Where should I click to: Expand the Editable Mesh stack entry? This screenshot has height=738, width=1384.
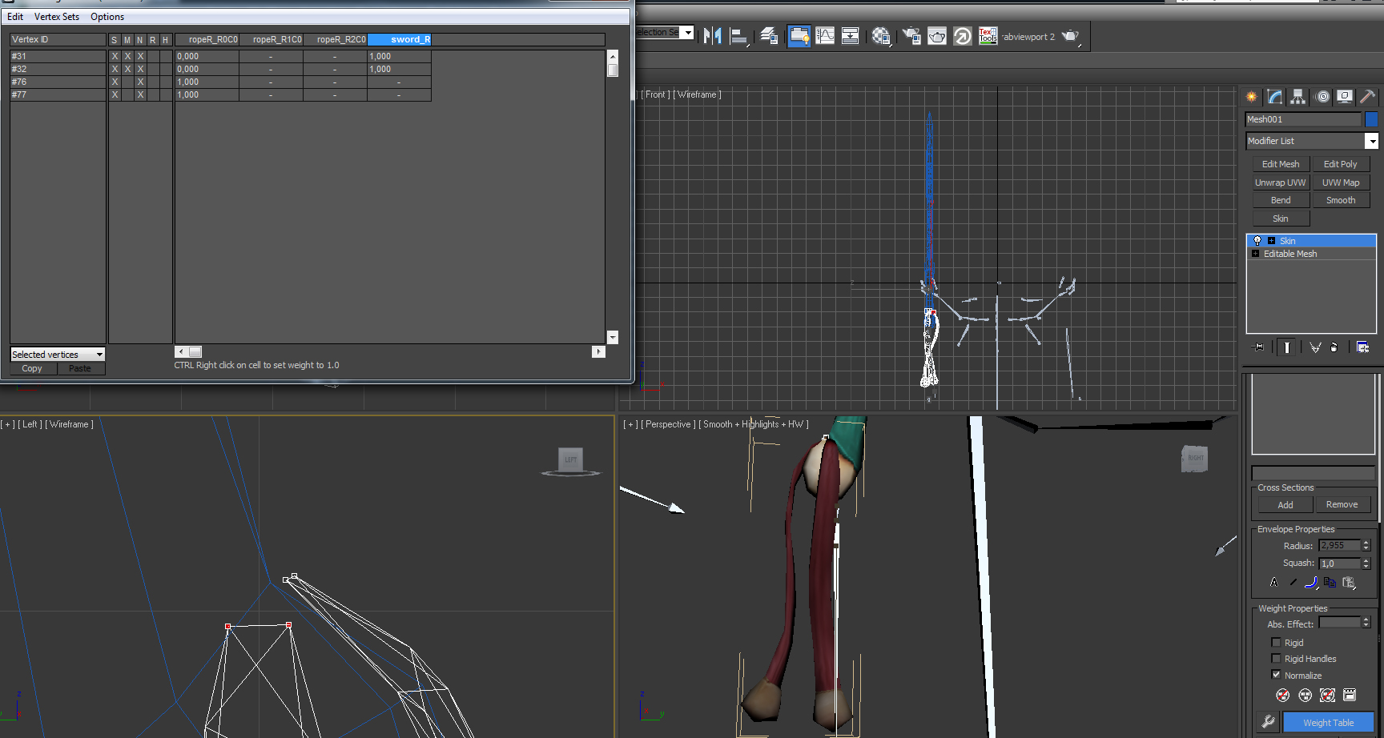[x=1255, y=254]
